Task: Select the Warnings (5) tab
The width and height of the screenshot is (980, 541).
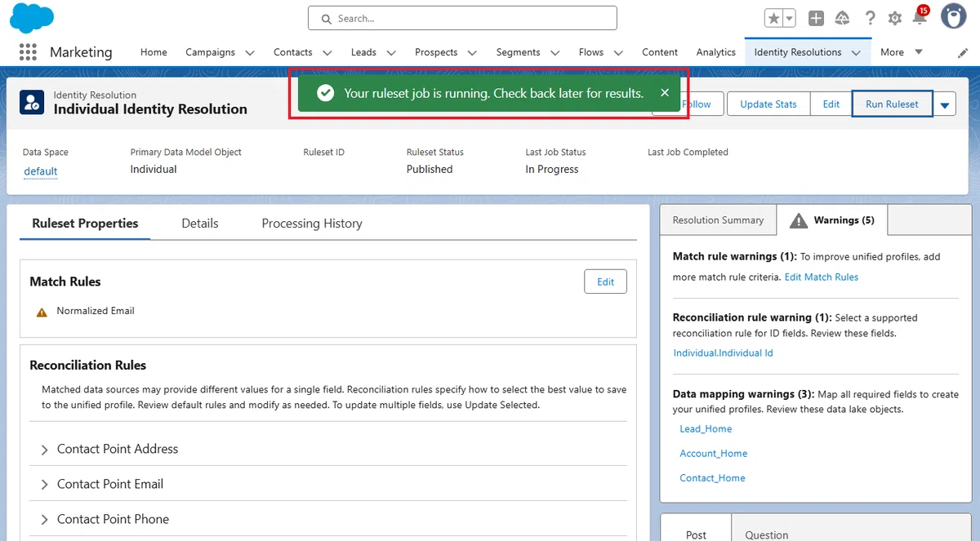Action: pyautogui.click(x=832, y=220)
